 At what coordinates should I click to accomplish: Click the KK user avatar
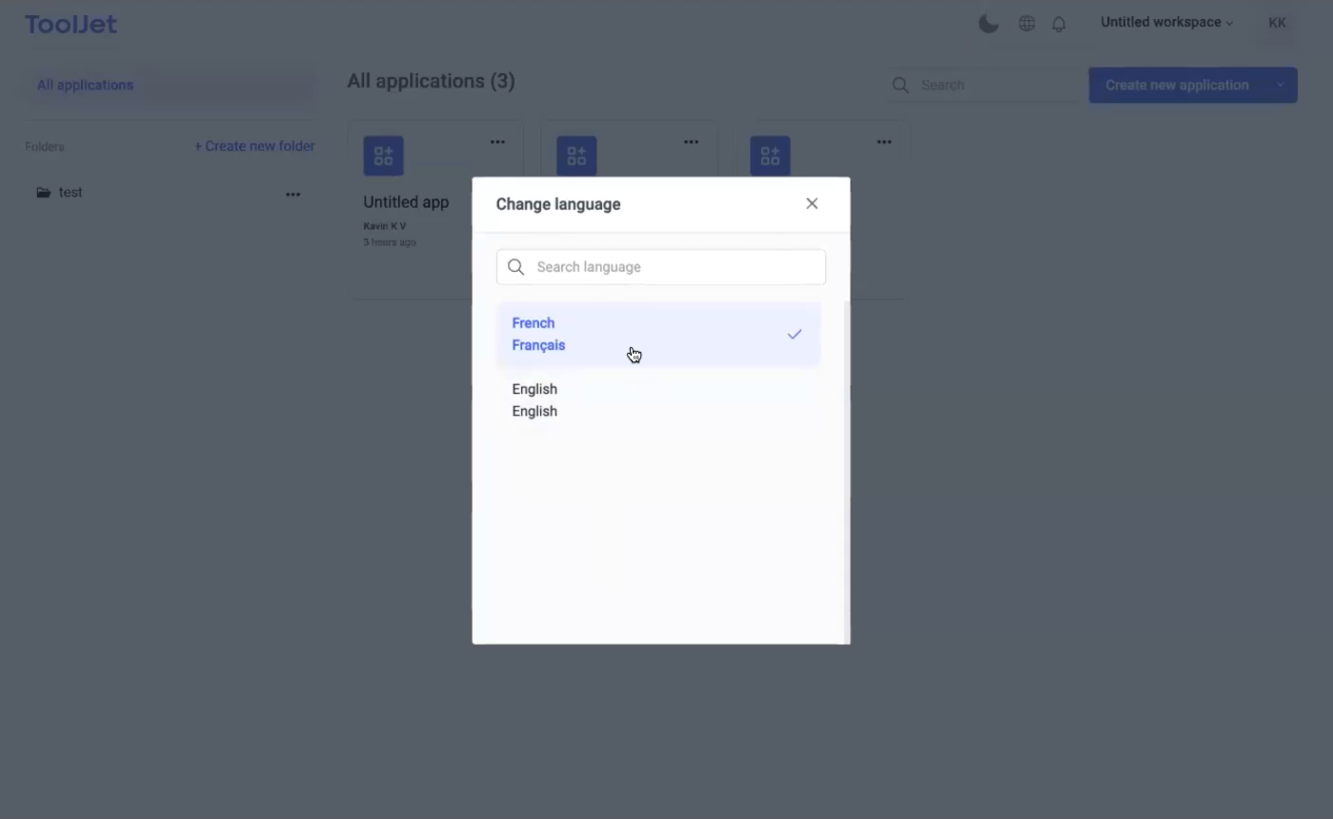click(x=1276, y=23)
